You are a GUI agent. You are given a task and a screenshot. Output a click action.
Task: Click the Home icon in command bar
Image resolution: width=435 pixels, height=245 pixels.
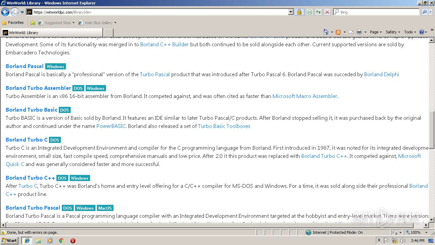pos(326,32)
